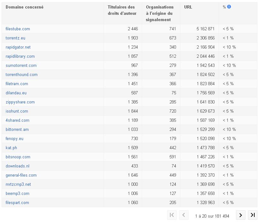Click the 4shared.com link
Screen dimensions: 260x222
(x=17, y=120)
